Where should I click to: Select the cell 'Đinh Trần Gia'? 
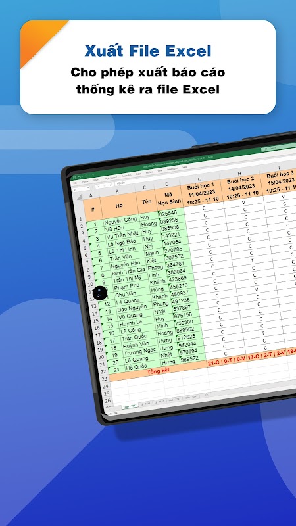click(128, 272)
